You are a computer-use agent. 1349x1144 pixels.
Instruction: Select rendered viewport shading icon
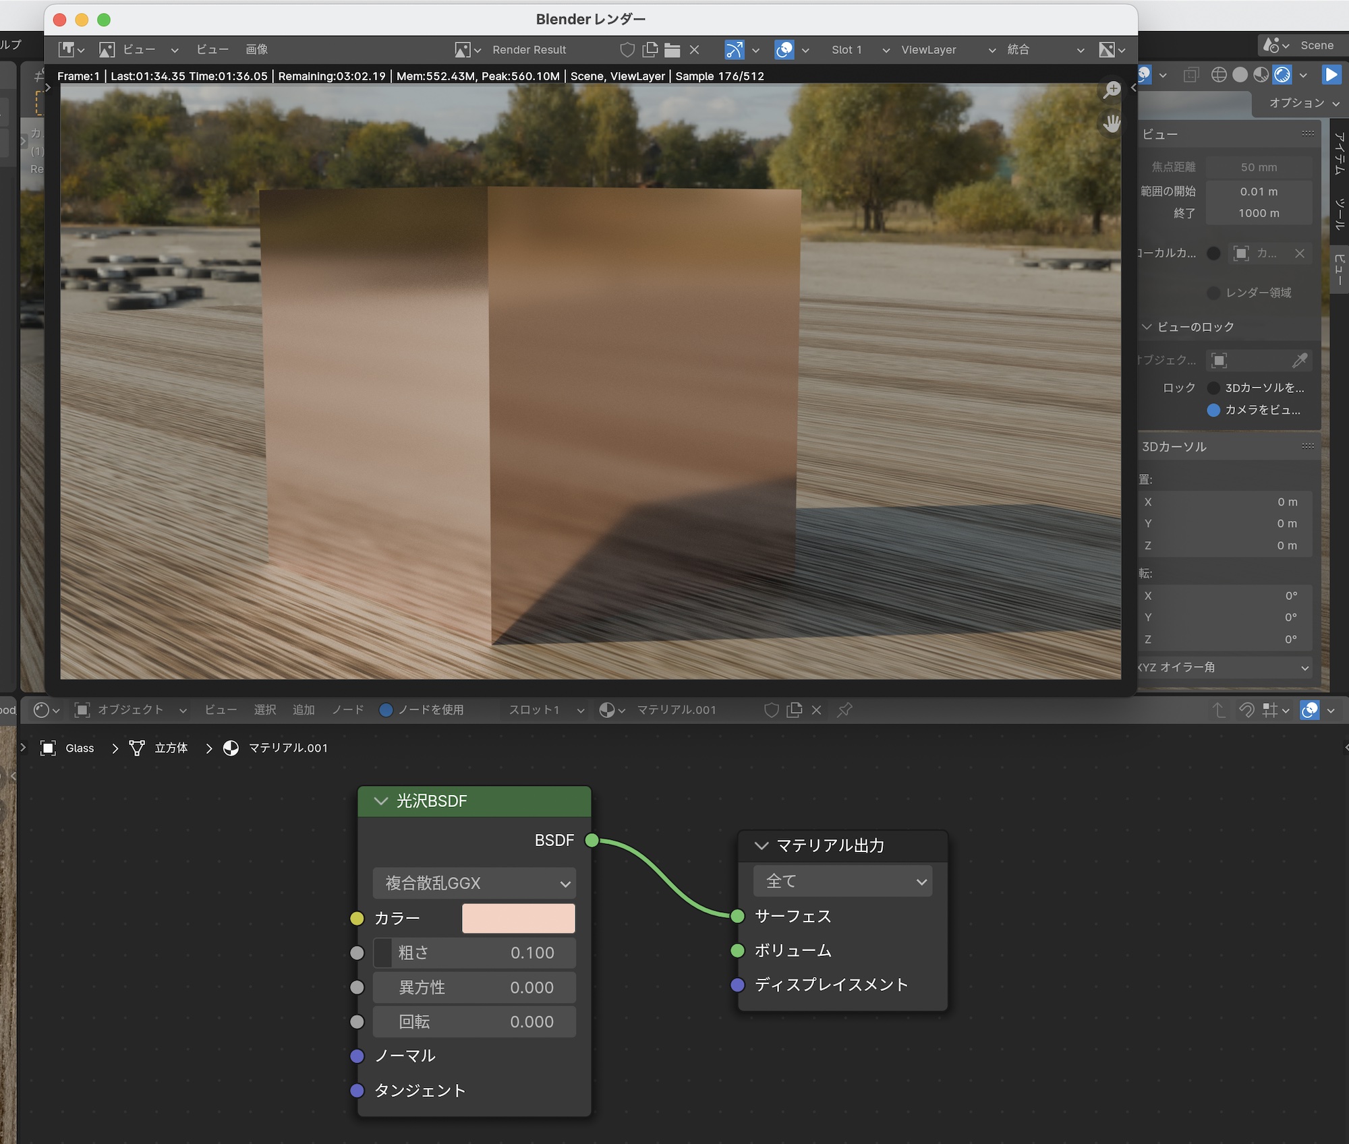click(1282, 75)
